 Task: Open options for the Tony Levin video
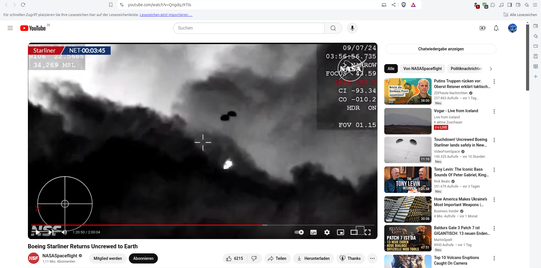tap(494, 170)
